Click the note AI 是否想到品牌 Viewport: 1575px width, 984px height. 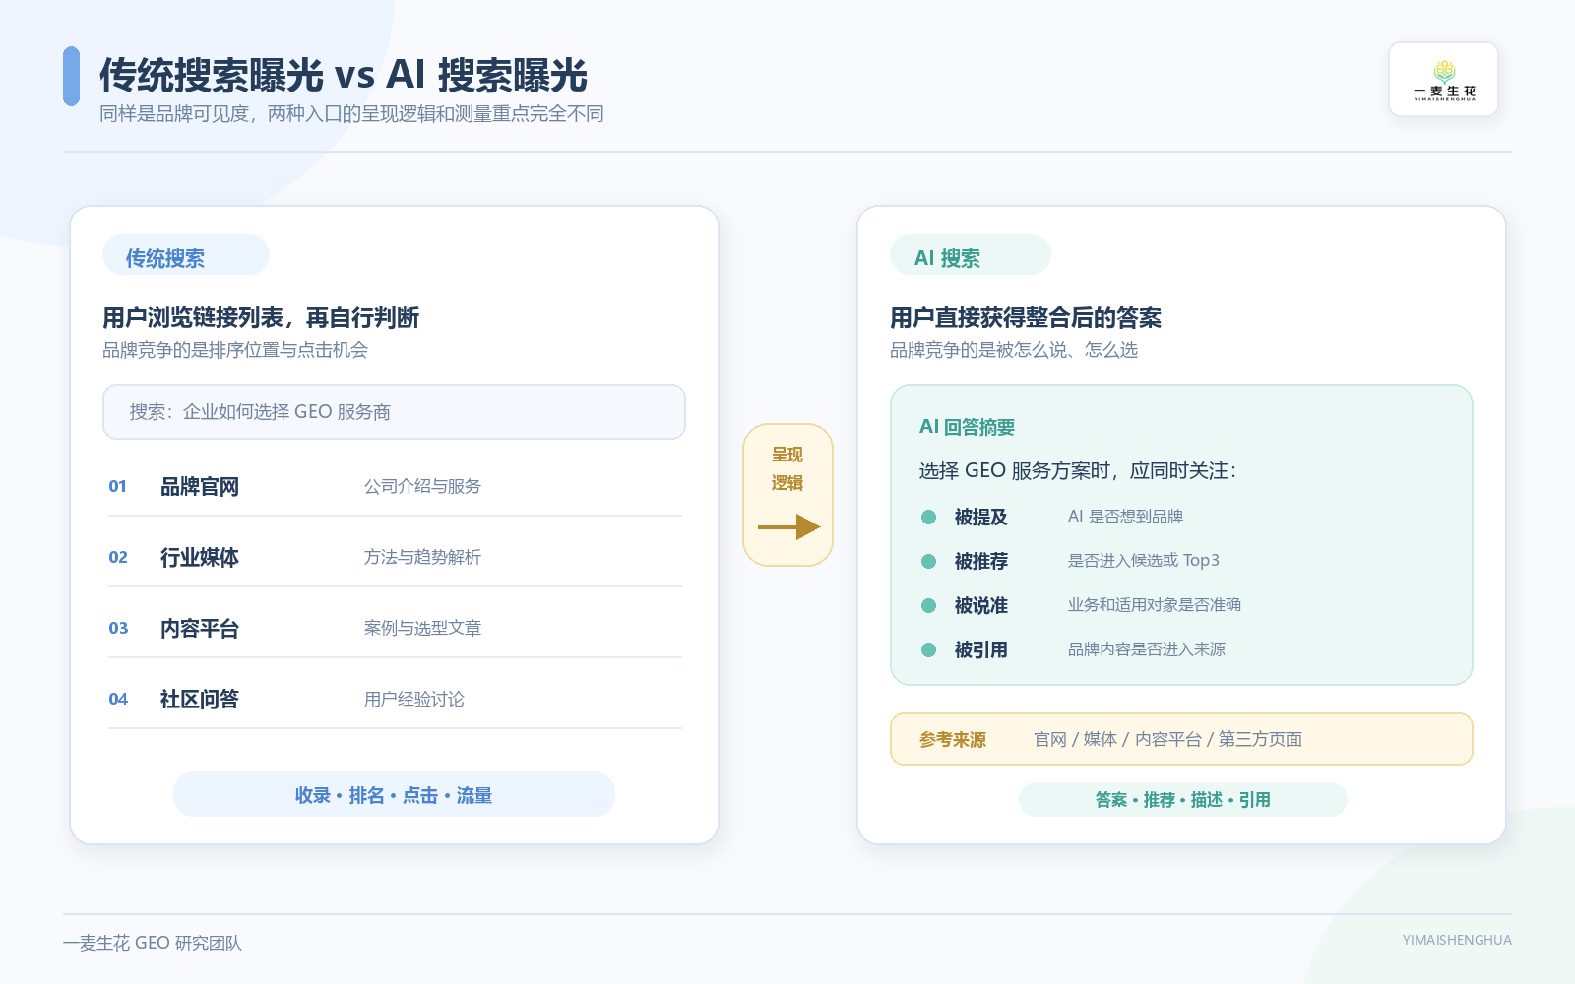pyautogui.click(x=1125, y=517)
